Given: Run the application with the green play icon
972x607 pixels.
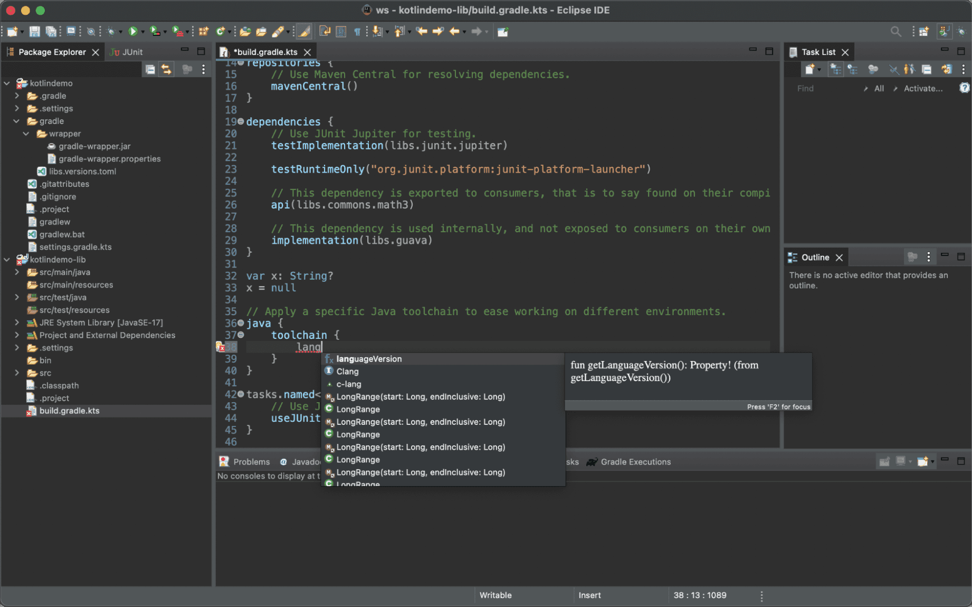Looking at the screenshot, I should pyautogui.click(x=133, y=31).
